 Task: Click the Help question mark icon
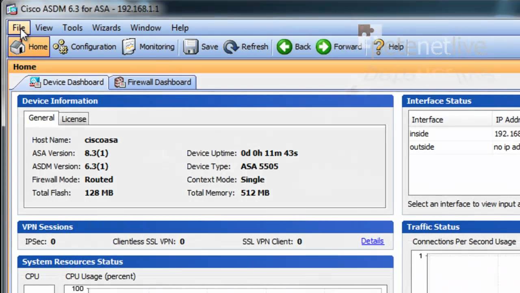379,47
